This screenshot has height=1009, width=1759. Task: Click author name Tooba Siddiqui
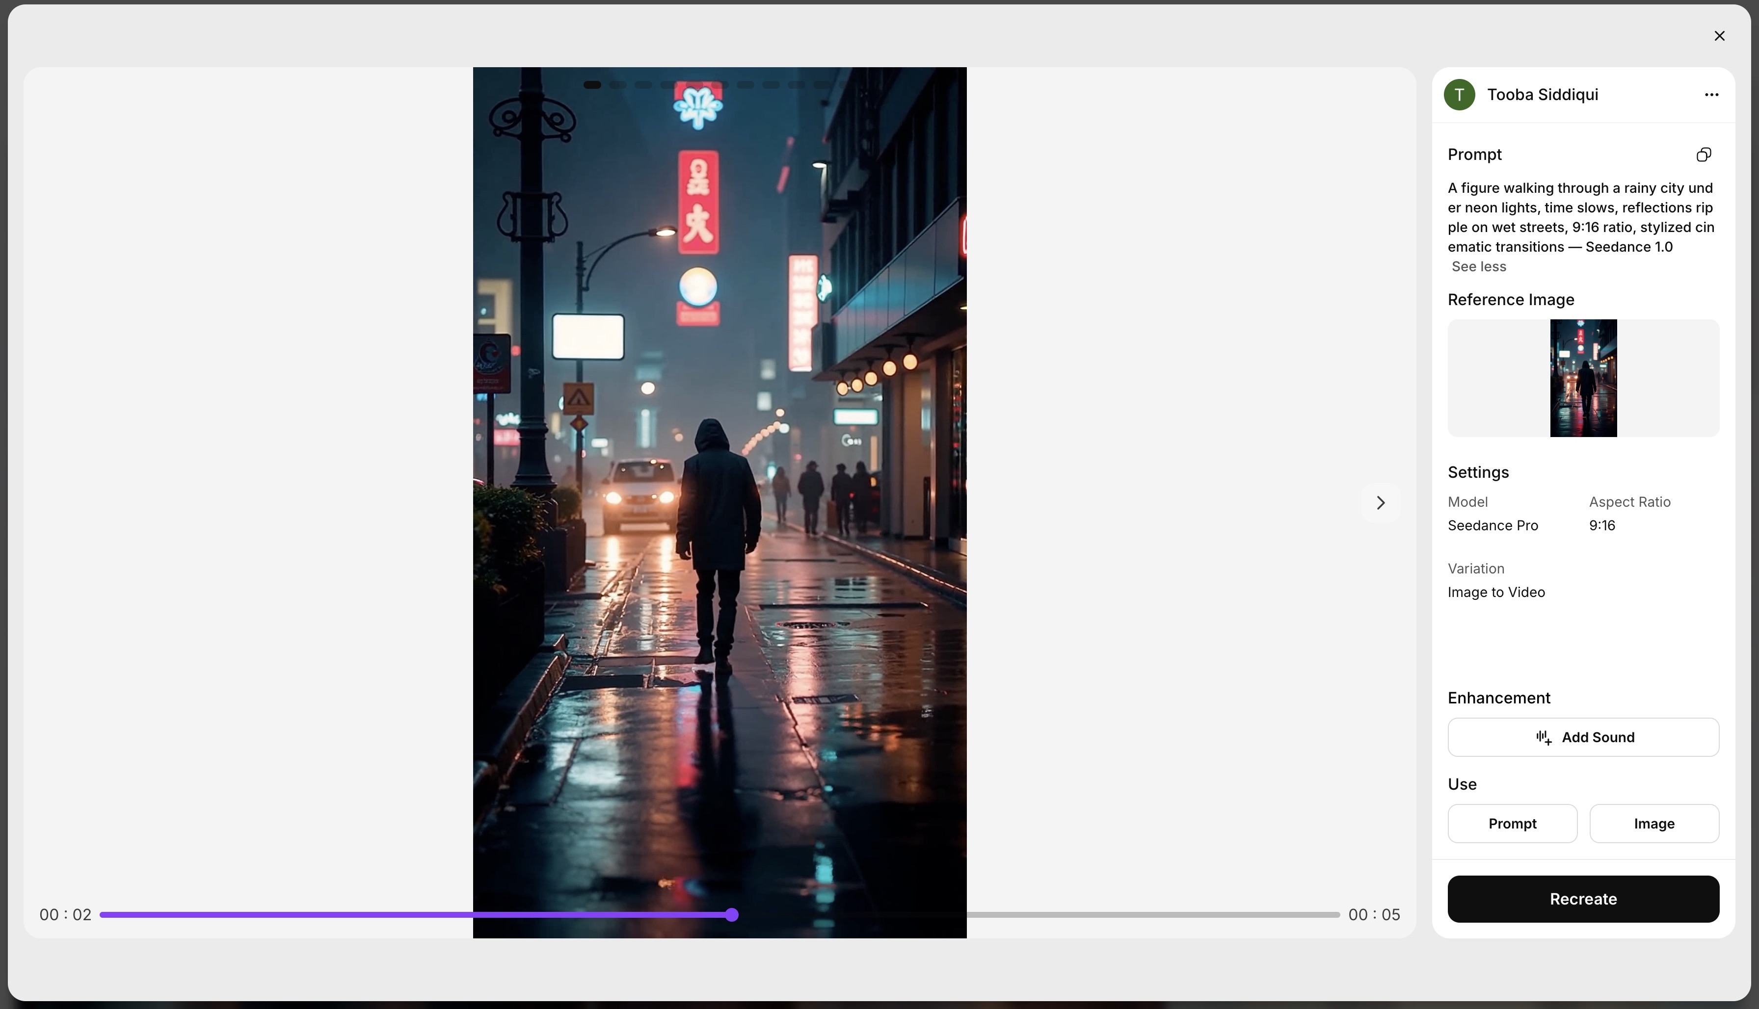click(x=1542, y=95)
